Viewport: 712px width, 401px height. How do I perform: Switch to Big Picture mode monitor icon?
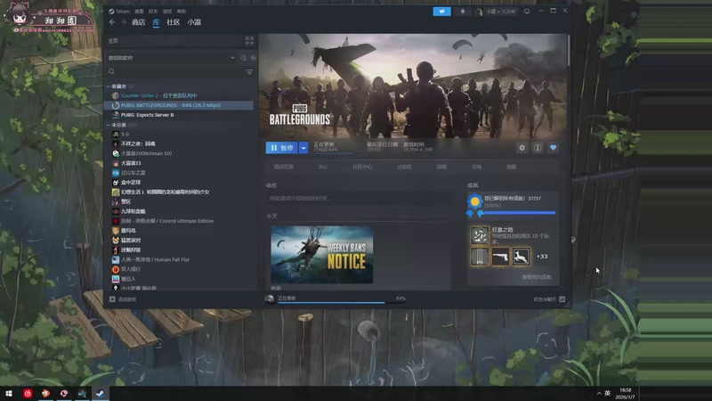(x=527, y=12)
